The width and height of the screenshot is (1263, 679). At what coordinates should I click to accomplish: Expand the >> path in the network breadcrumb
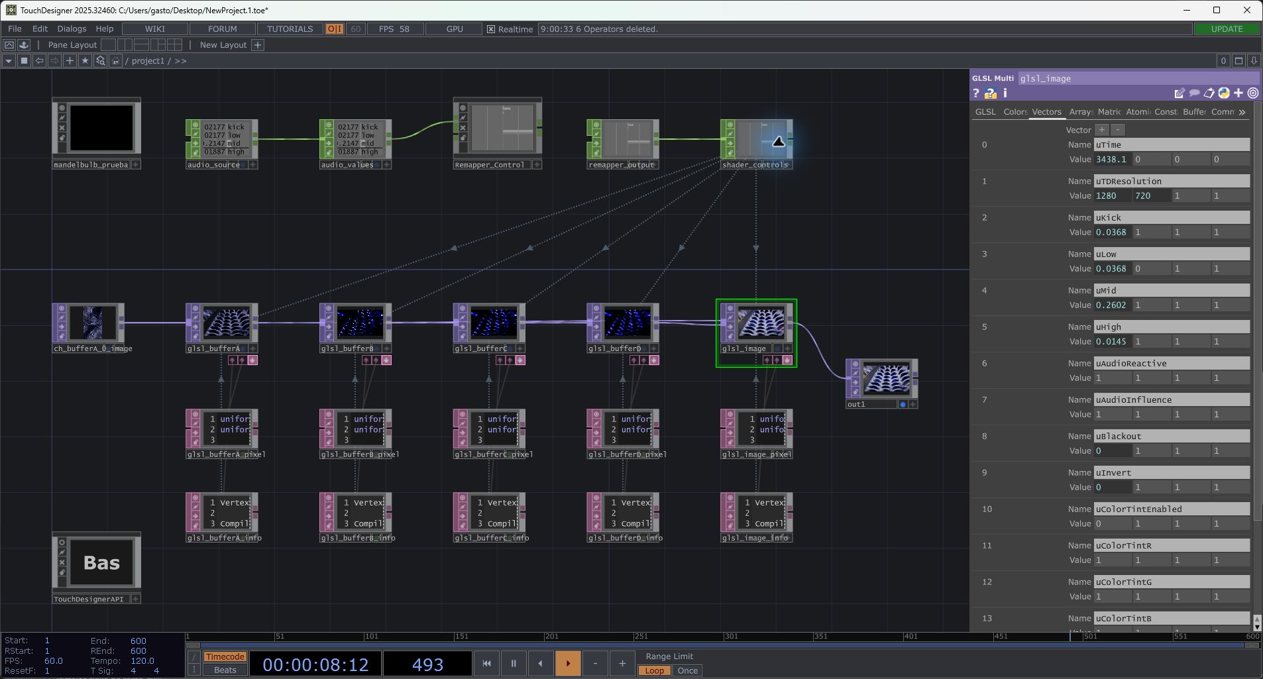click(180, 61)
